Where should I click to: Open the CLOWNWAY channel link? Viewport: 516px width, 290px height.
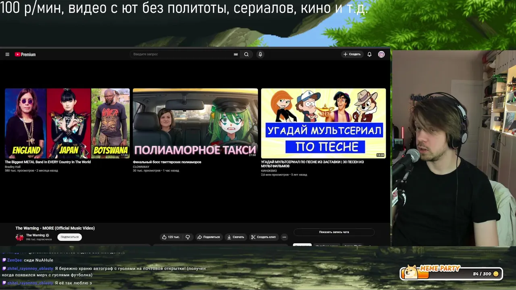(x=141, y=167)
